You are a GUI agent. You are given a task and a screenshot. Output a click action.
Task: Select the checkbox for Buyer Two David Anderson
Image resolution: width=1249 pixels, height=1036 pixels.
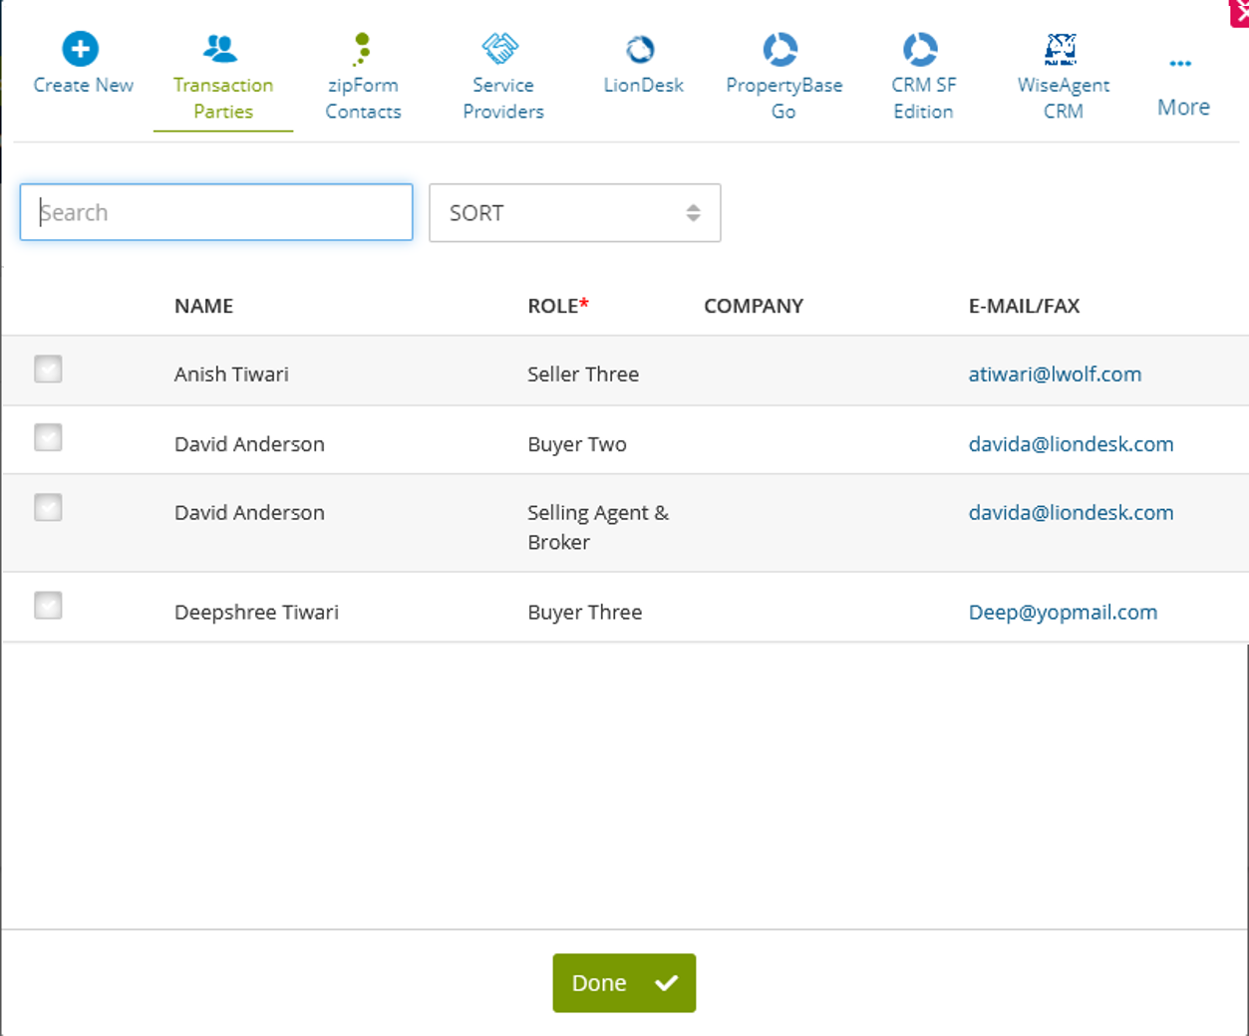[48, 437]
